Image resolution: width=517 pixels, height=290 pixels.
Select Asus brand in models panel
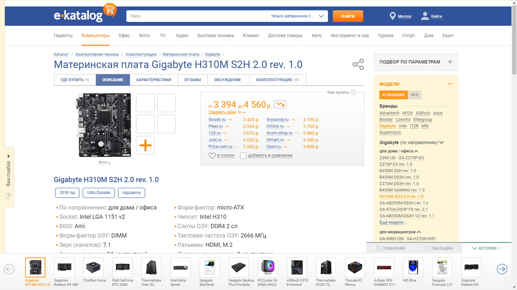tap(438, 113)
